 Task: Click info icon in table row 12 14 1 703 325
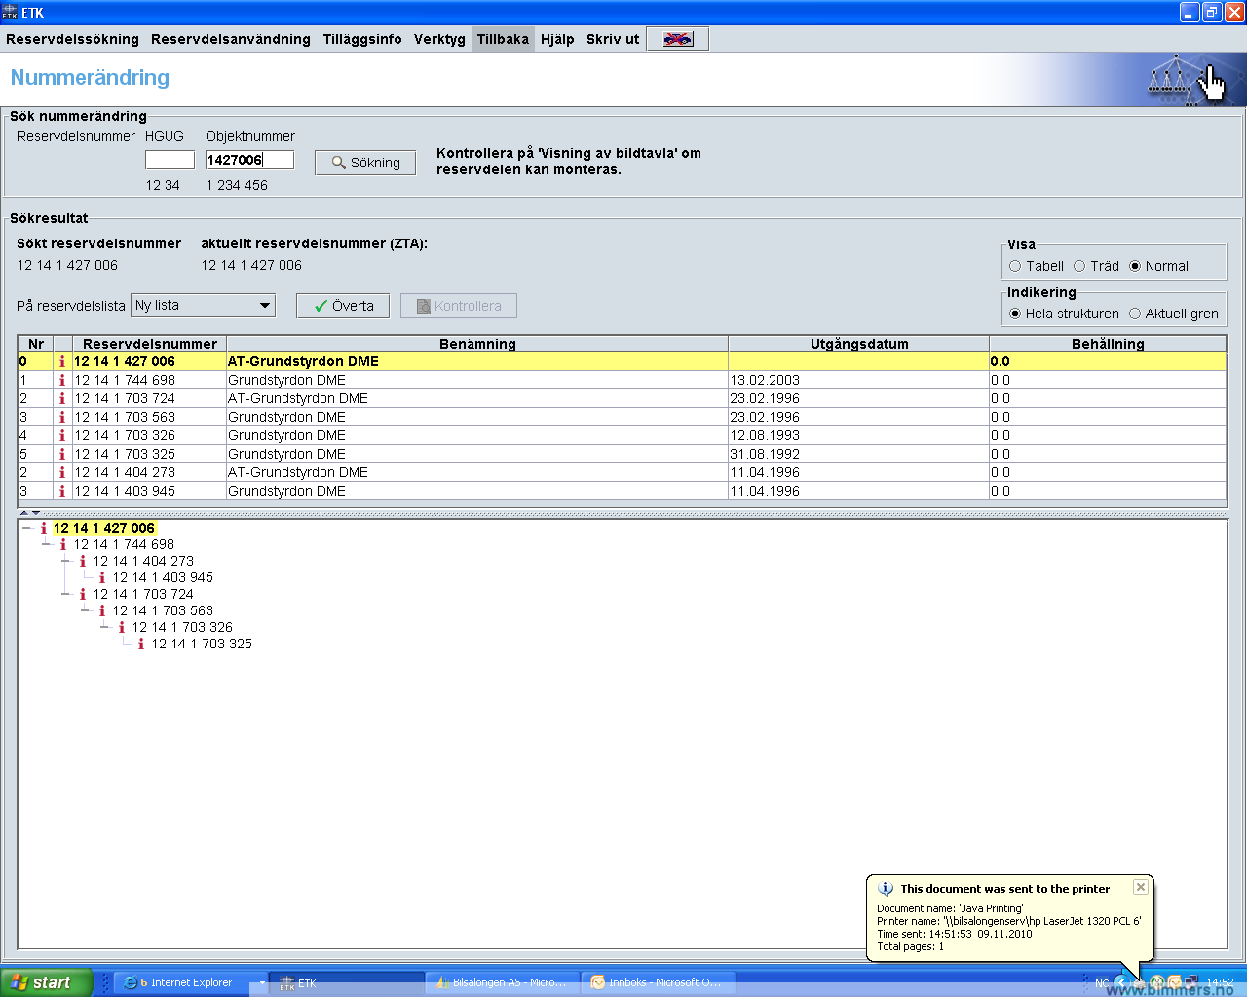[62, 454]
